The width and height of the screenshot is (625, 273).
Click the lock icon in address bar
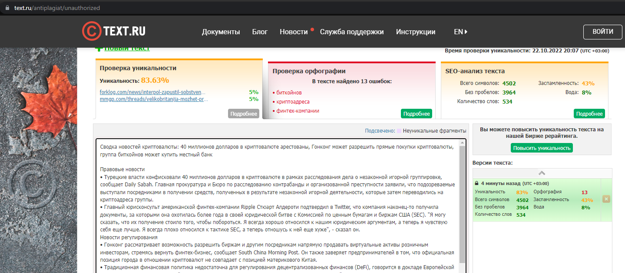coord(7,8)
